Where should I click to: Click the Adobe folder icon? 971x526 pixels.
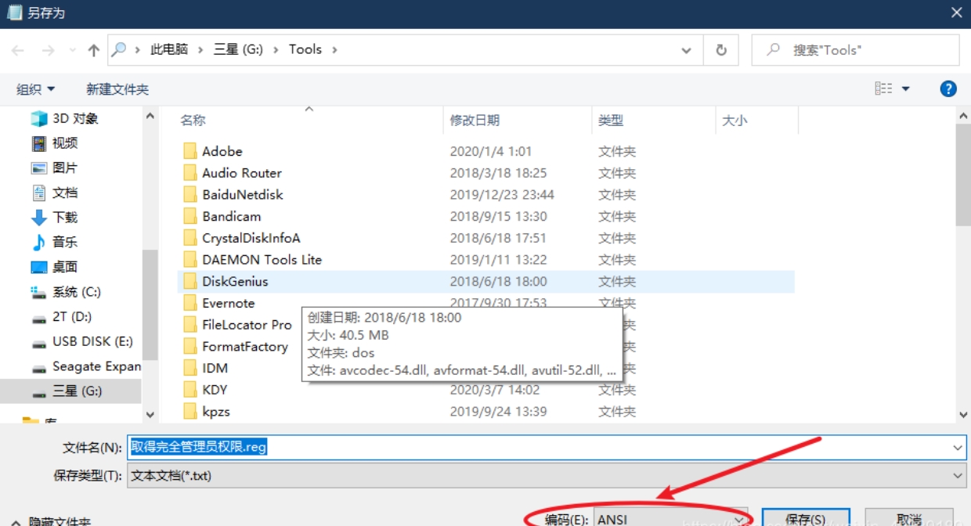pyautogui.click(x=190, y=151)
